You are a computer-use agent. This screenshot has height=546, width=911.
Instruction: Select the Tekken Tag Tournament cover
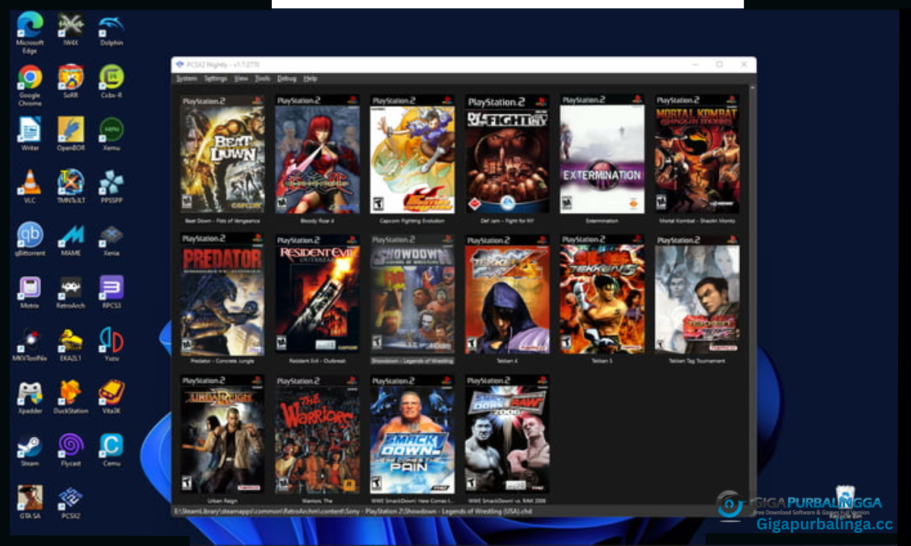tap(697, 294)
